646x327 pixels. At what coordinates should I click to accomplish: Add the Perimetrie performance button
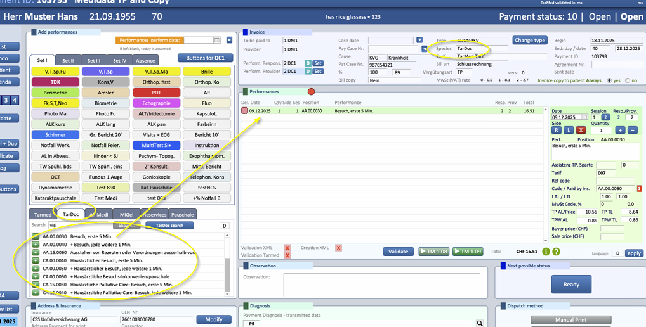(x=55, y=93)
